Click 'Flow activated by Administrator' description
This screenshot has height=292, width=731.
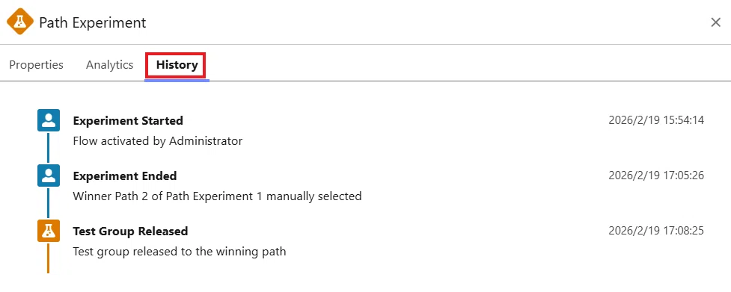(x=158, y=141)
